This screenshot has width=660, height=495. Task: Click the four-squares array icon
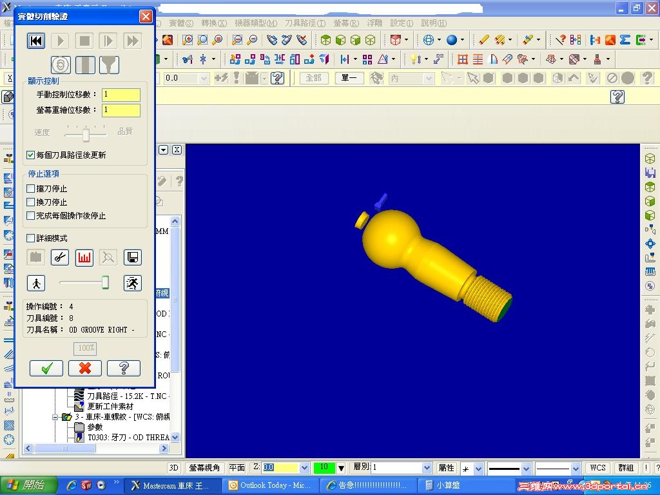coord(367,59)
